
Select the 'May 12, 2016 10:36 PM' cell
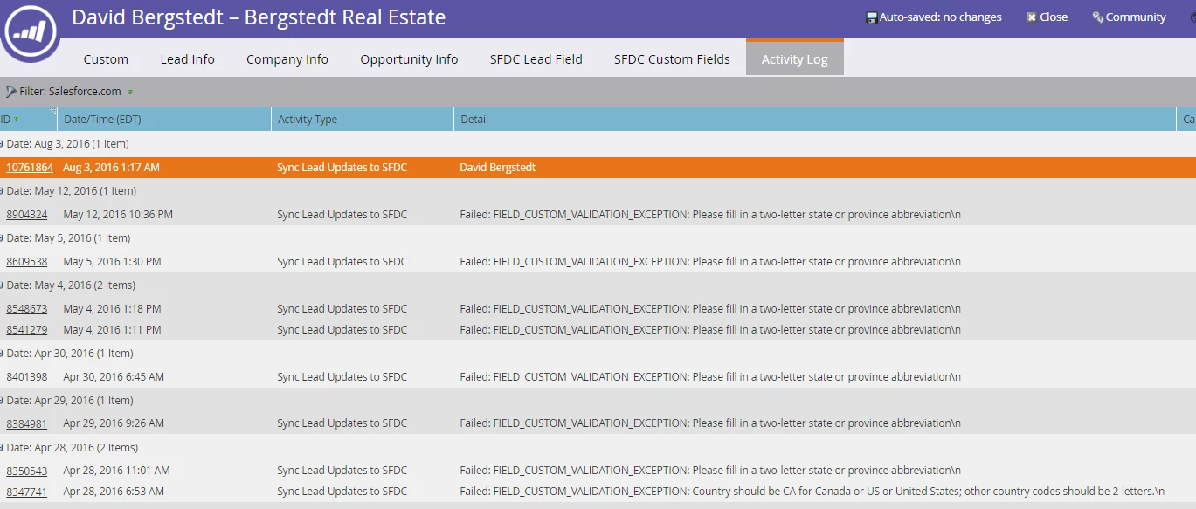pyautogui.click(x=118, y=215)
